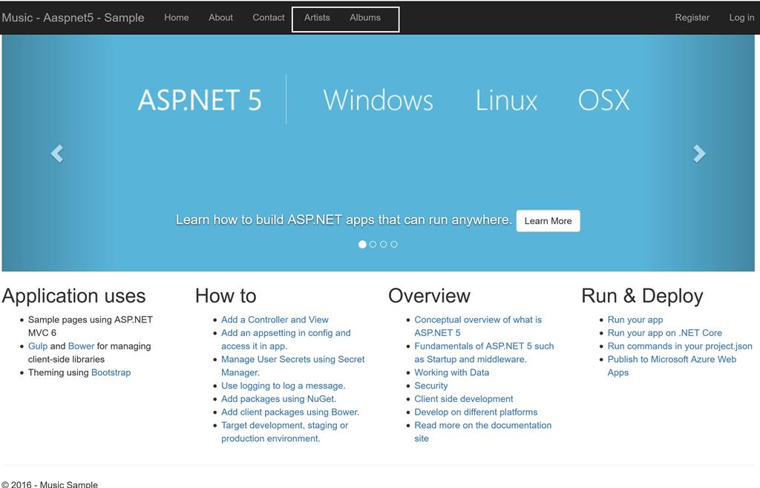Open Add an appsetting in config link
The image size is (760, 488).
[286, 340]
